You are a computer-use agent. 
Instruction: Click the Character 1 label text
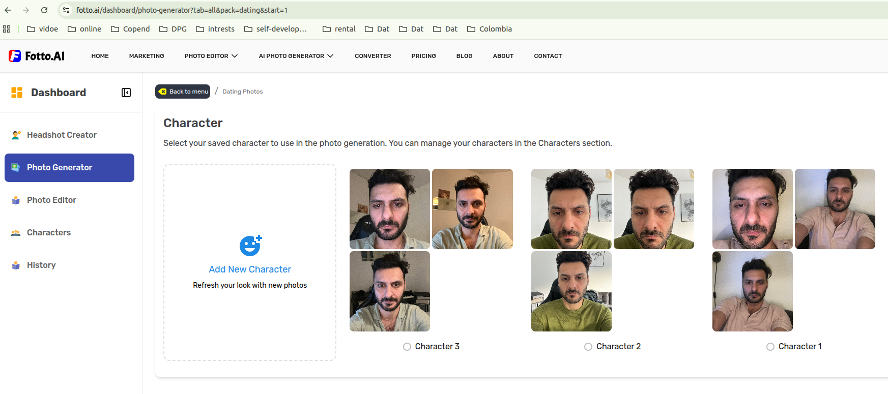[800, 347]
